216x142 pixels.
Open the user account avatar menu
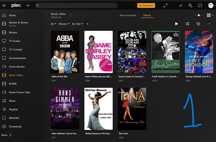(211, 6)
